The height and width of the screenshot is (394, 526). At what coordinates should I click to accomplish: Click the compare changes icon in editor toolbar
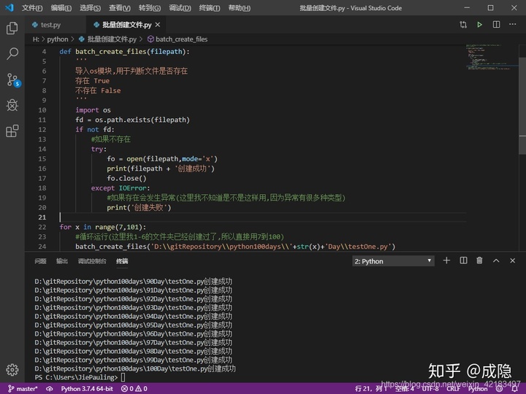[463, 25]
